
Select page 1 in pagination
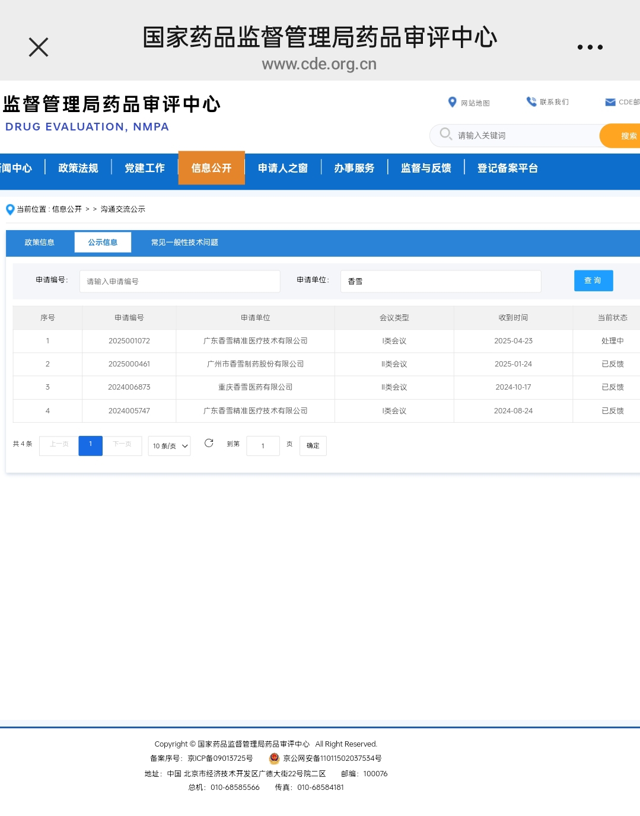pos(90,445)
